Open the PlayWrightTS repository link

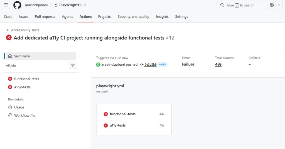pos(70,5)
